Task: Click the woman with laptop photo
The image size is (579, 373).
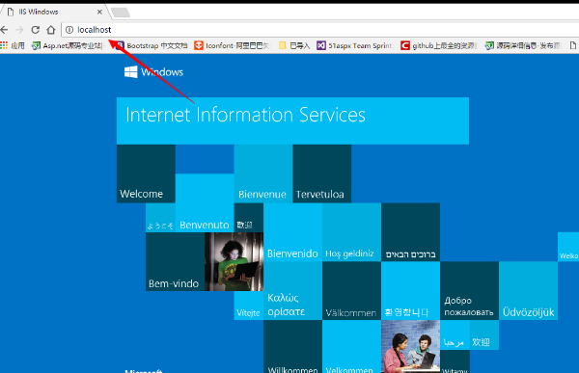Action: point(234,261)
